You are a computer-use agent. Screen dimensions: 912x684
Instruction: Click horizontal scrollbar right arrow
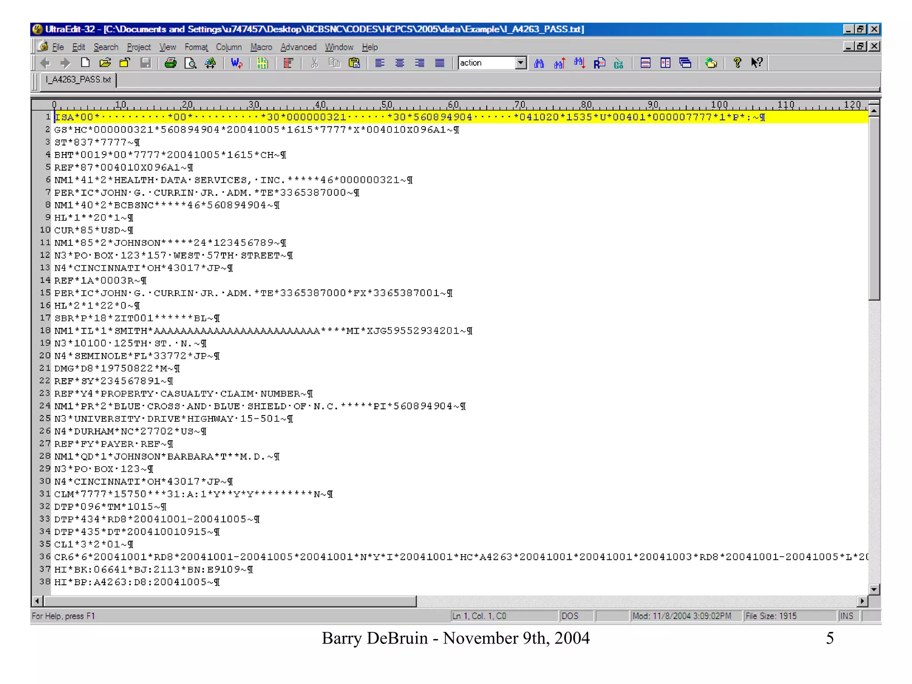pos(862,601)
